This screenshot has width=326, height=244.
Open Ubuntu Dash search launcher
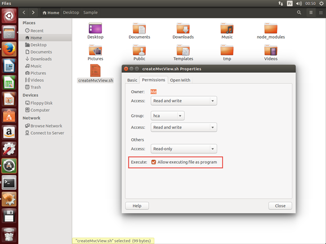tap(9, 16)
